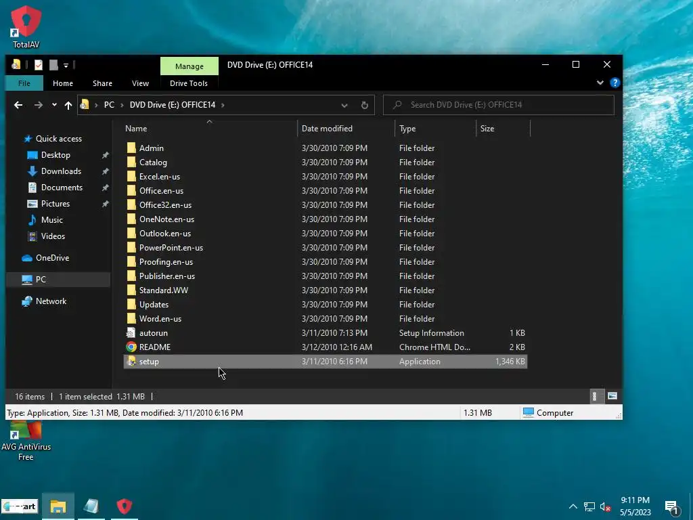Go back with the Back arrow
Viewport: 693px width, 520px height.
18,105
